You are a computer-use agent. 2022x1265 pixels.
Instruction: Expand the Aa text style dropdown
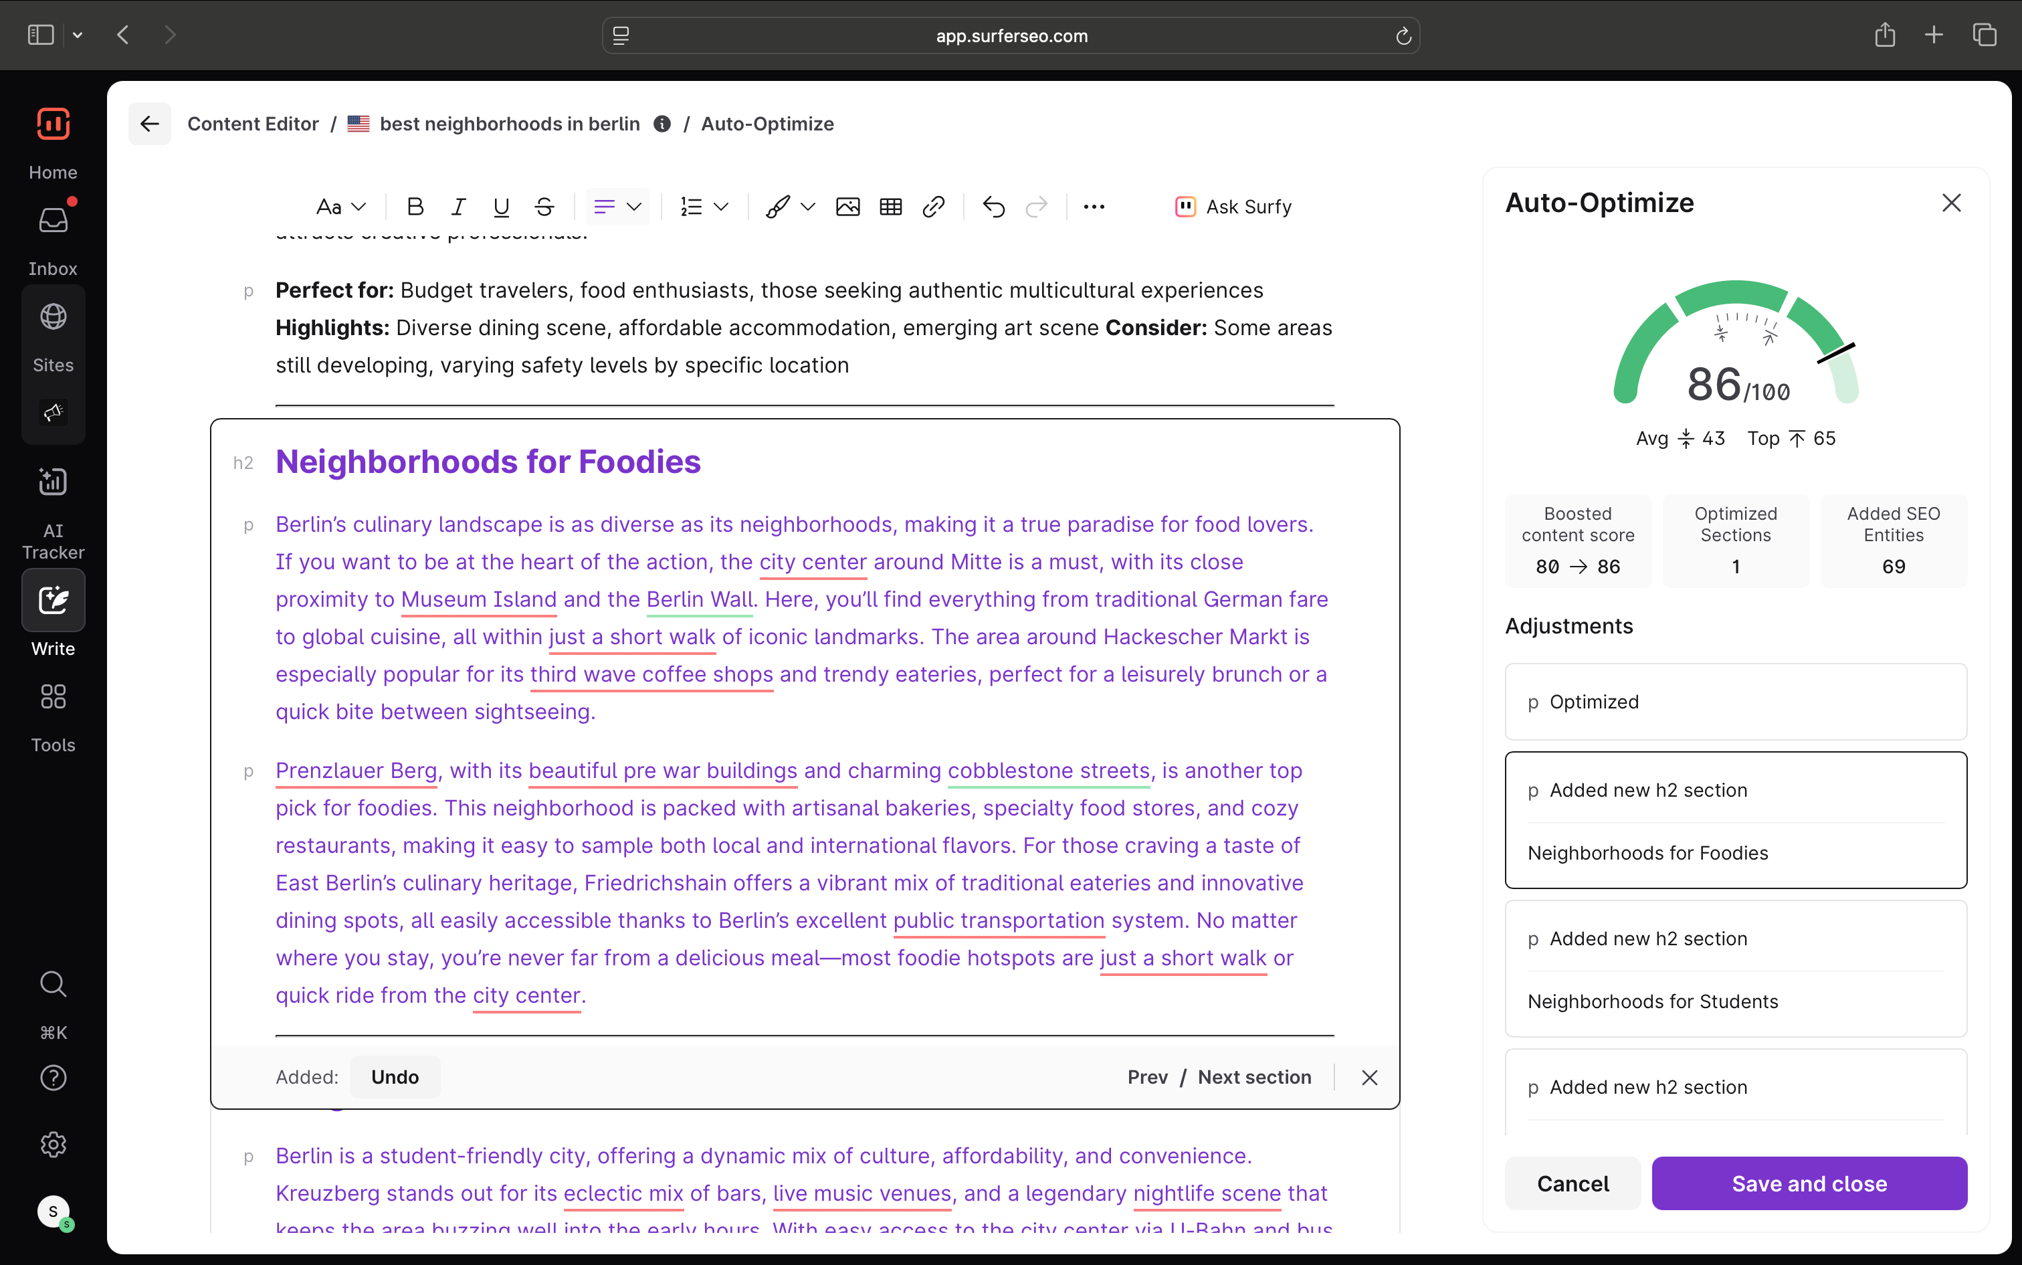tap(340, 207)
